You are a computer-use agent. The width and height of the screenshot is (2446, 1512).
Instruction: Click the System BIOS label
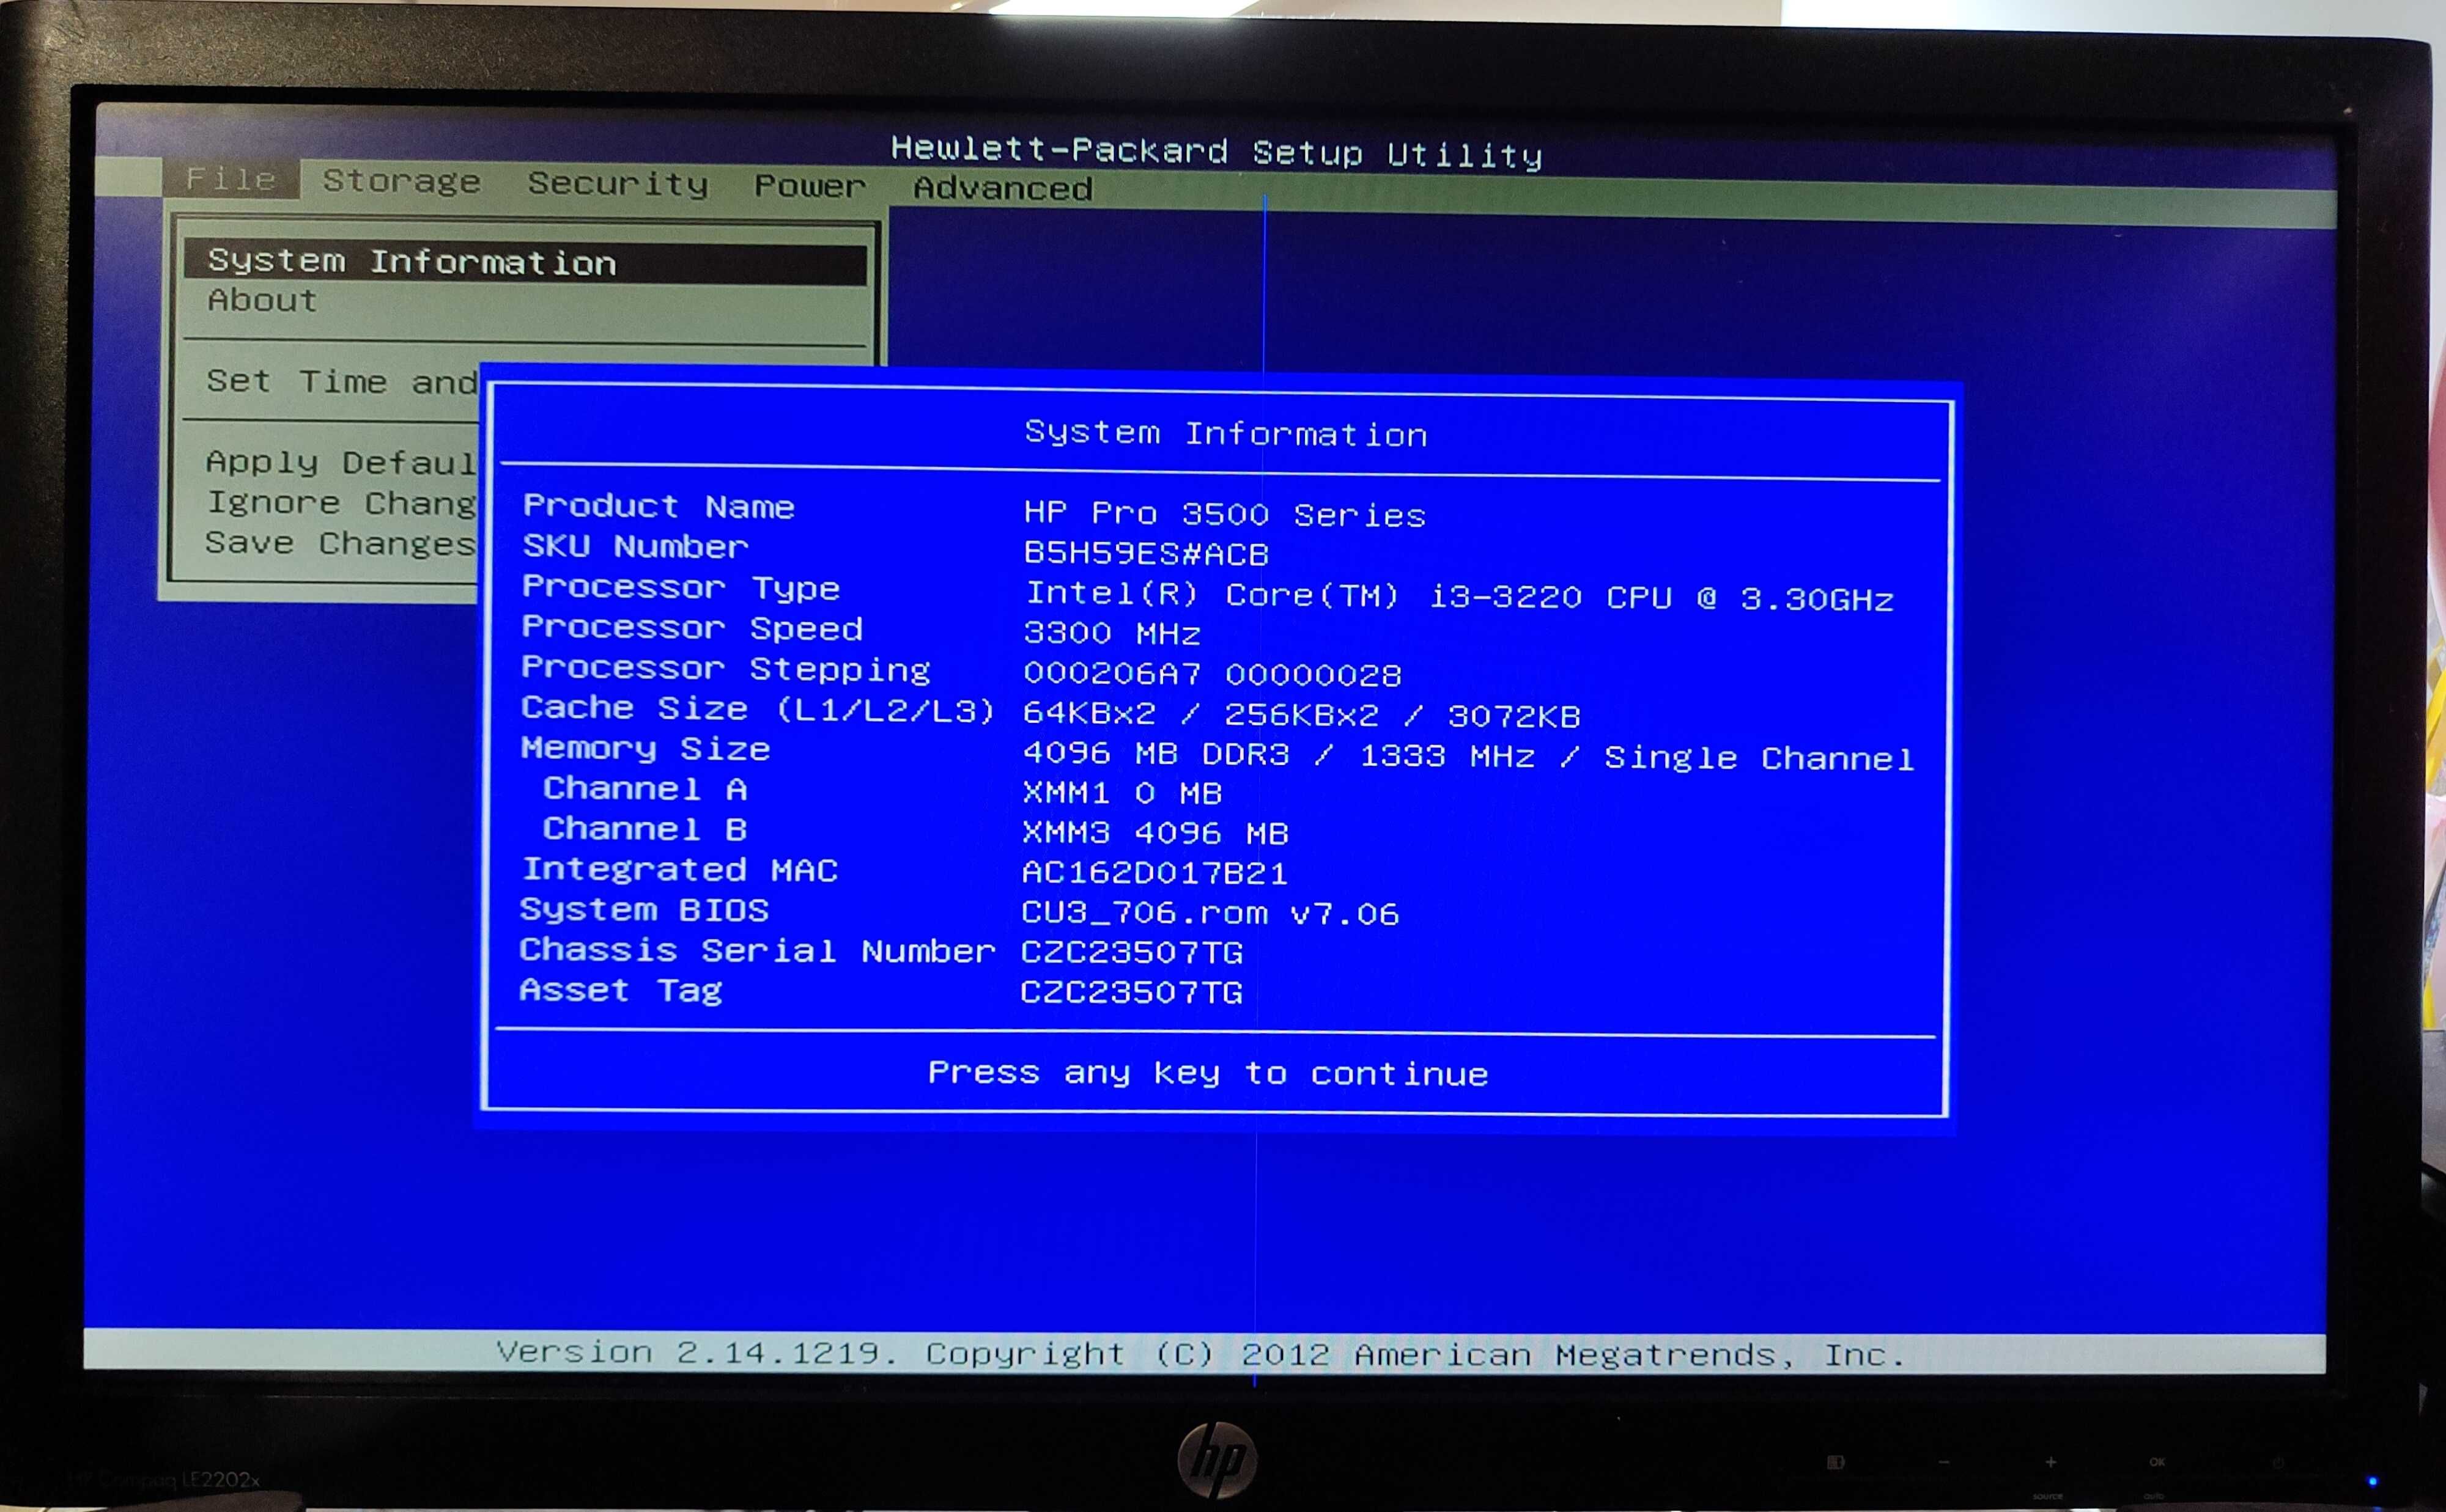[645, 910]
